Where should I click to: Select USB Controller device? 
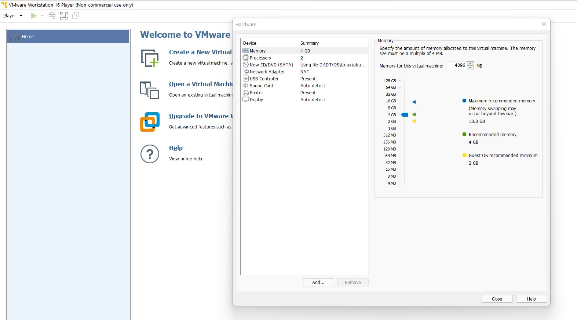(x=304, y=79)
